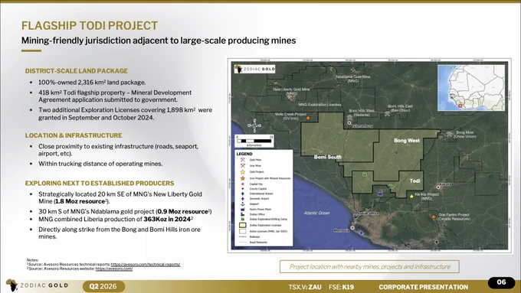Click the FSE: K19 ticker text
Viewport: 521px width, 293px height.
point(341,287)
